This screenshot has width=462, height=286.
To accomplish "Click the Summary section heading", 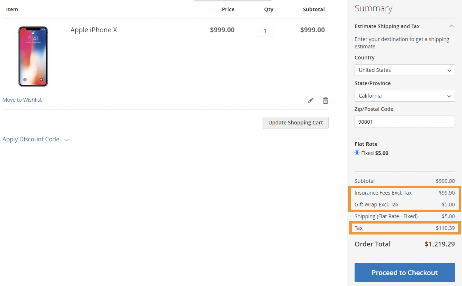I will point(373,8).
